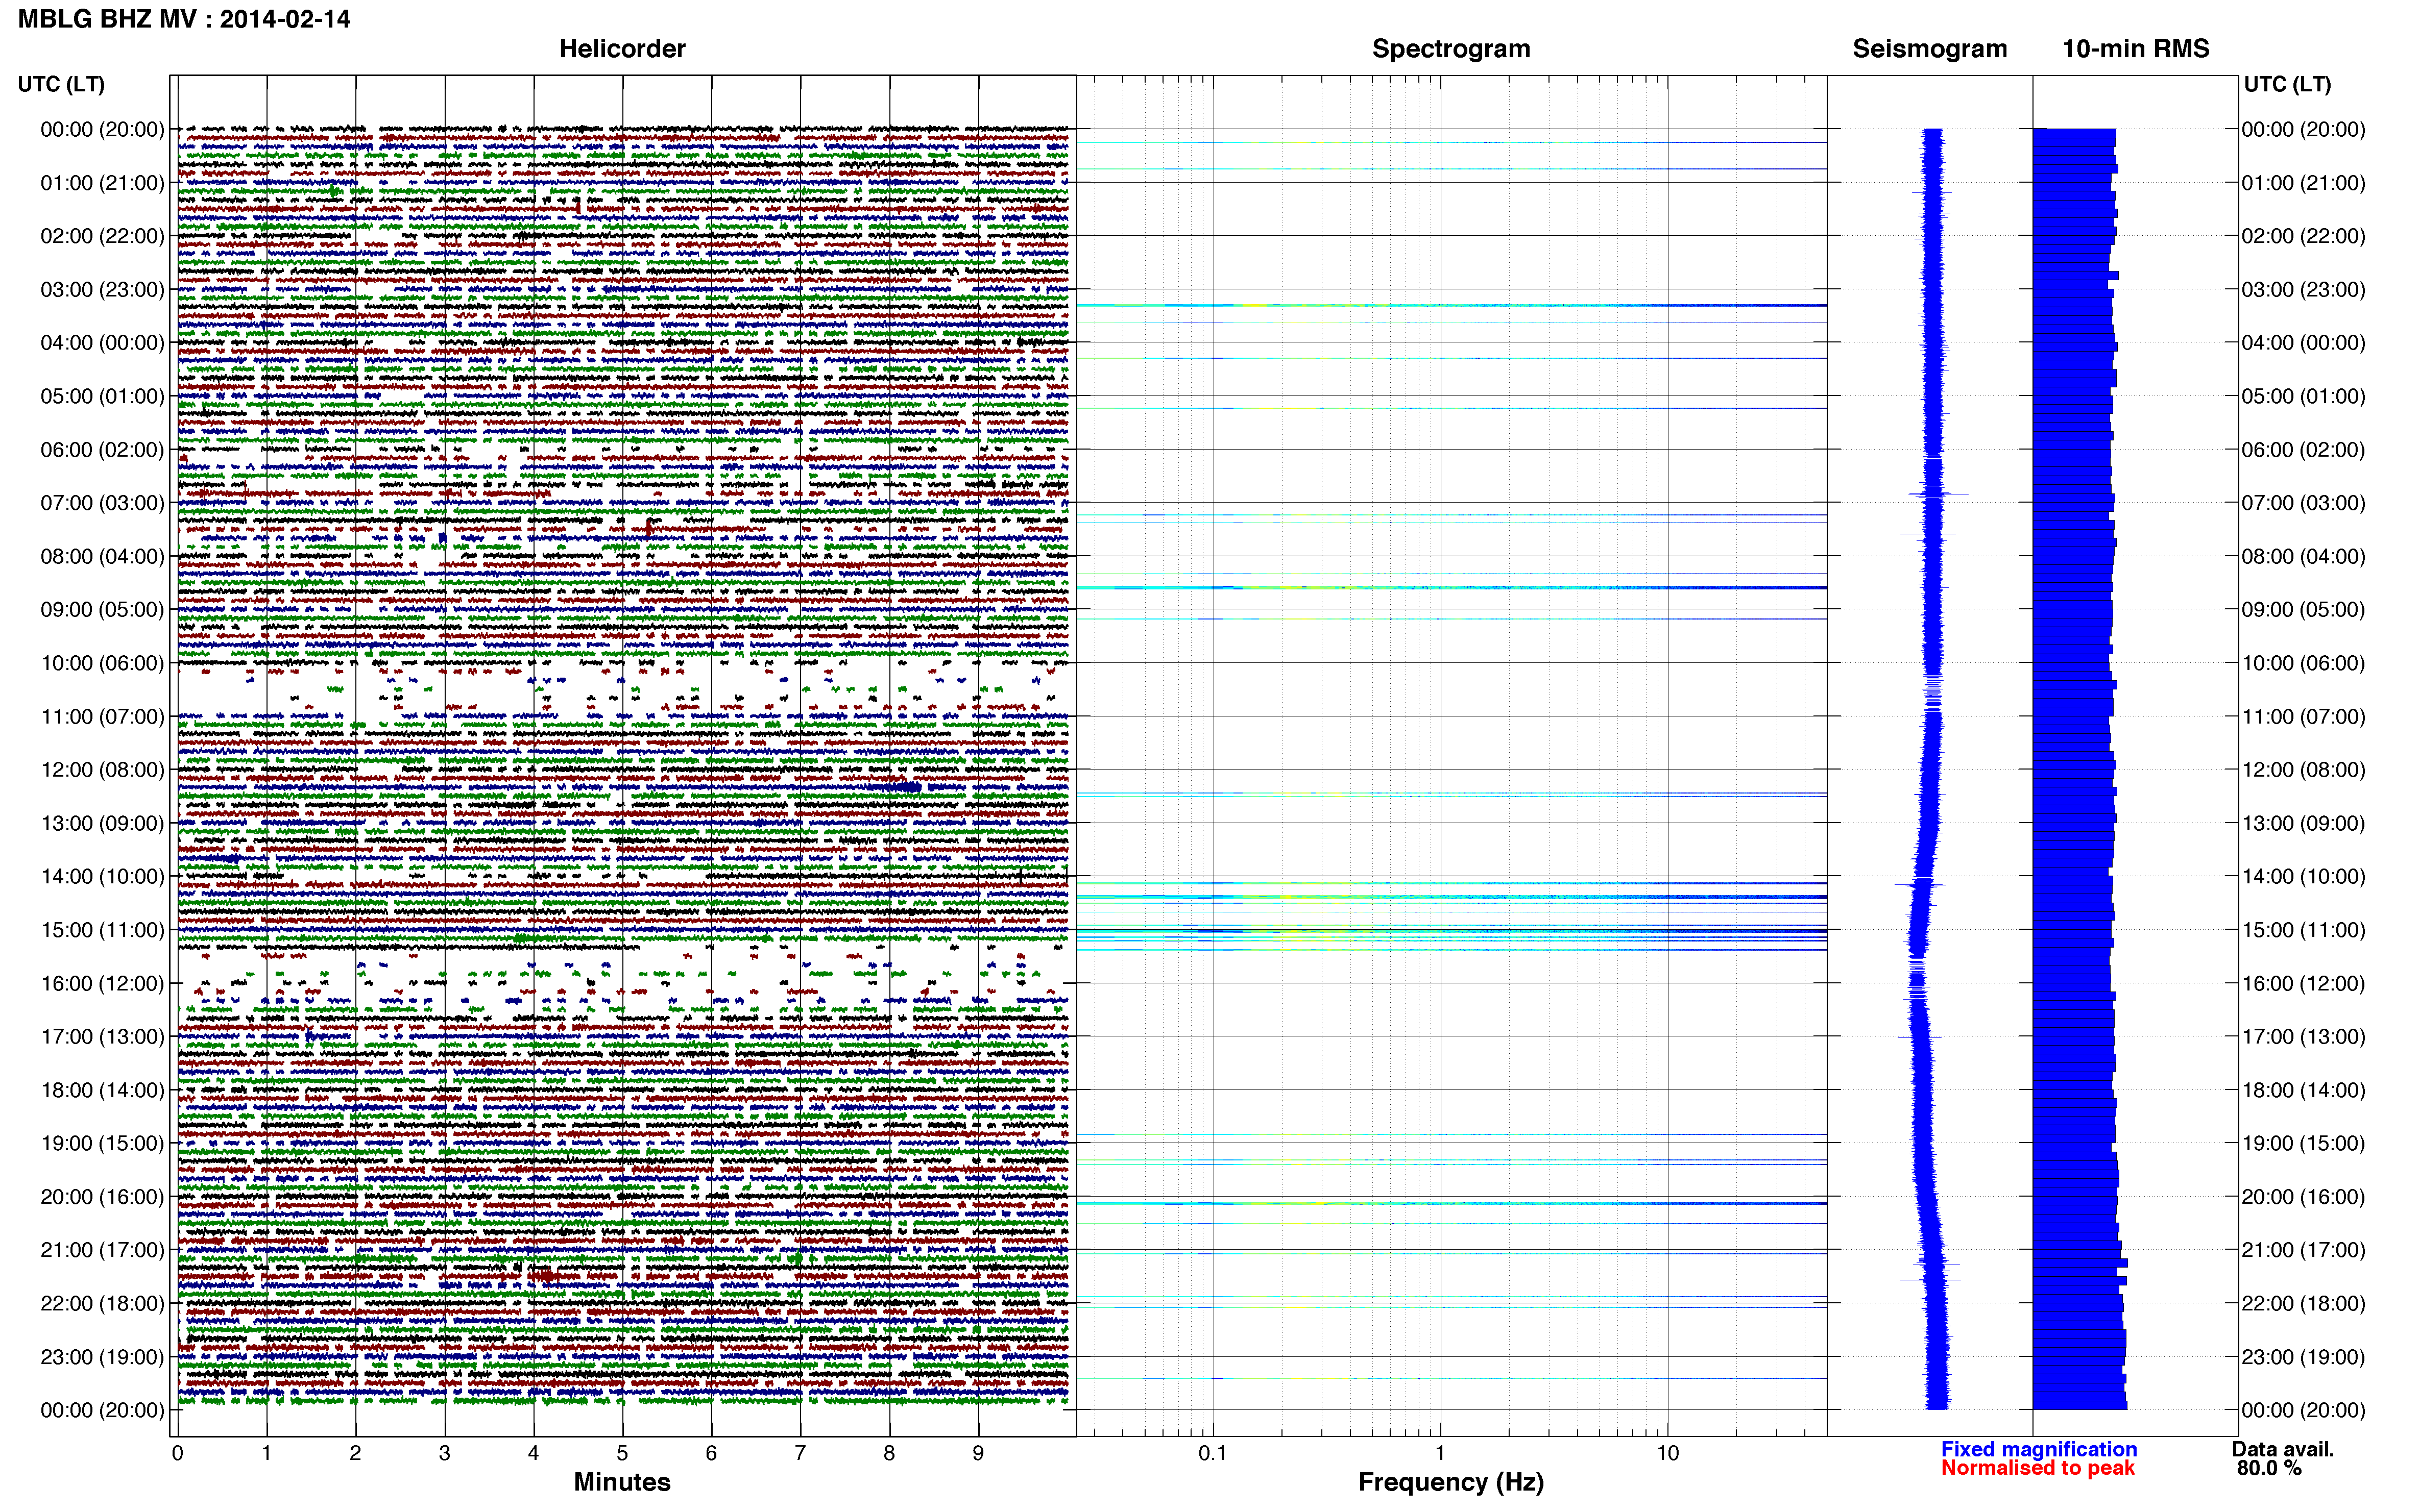Select the 20:00 (16:00) label right of RMS panel
Viewport: 2420px width, 1512px height.
pyautogui.click(x=2304, y=1197)
